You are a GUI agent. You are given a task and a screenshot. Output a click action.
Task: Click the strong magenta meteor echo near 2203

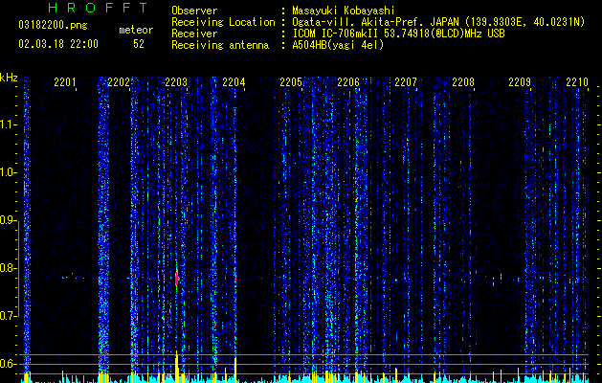pos(177,278)
